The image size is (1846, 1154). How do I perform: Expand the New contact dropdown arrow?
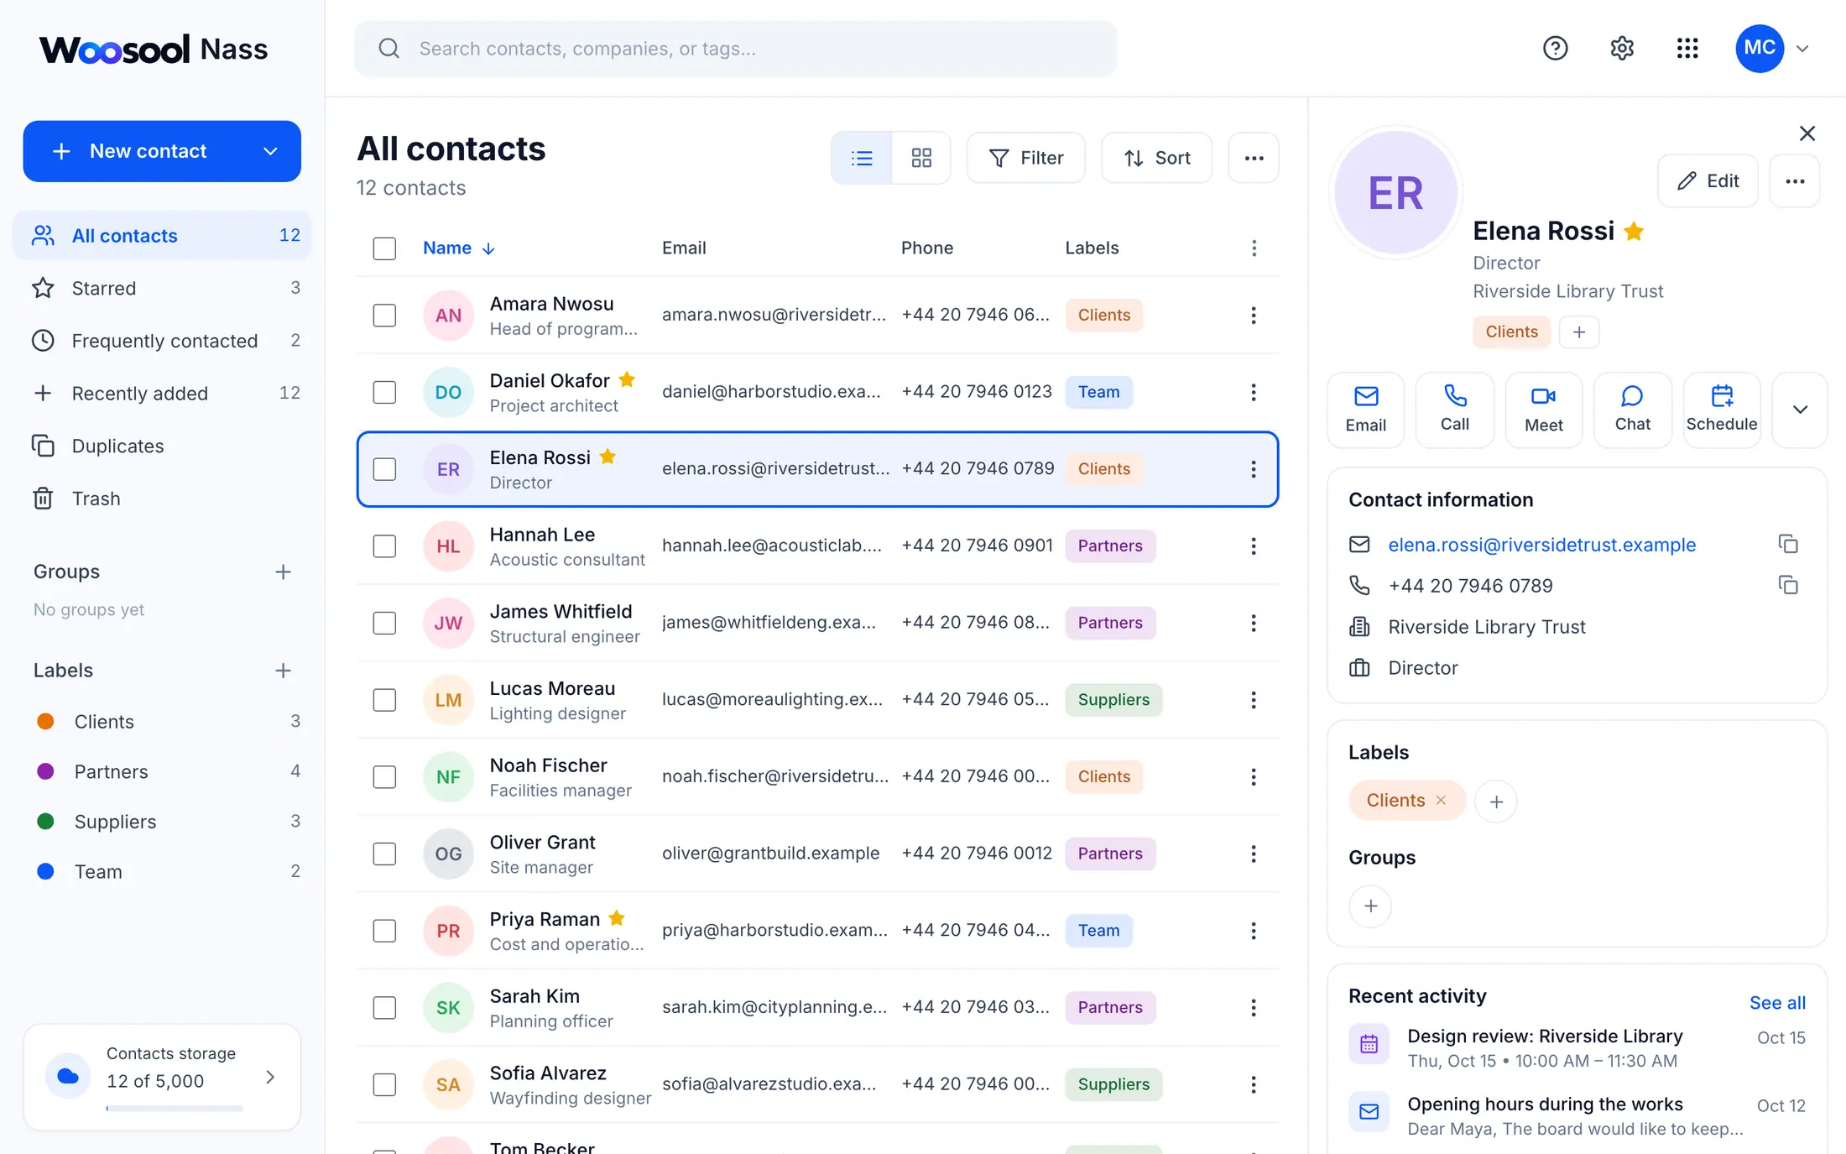(x=270, y=151)
